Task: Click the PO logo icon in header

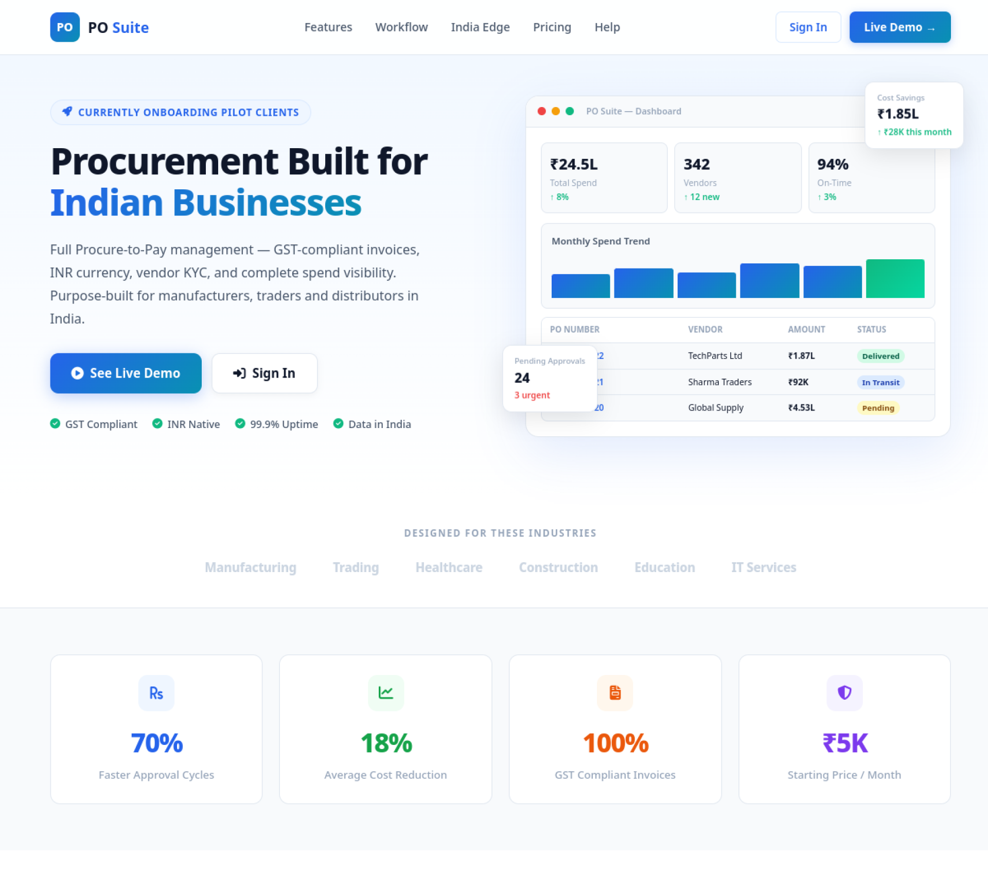Action: pos(65,27)
